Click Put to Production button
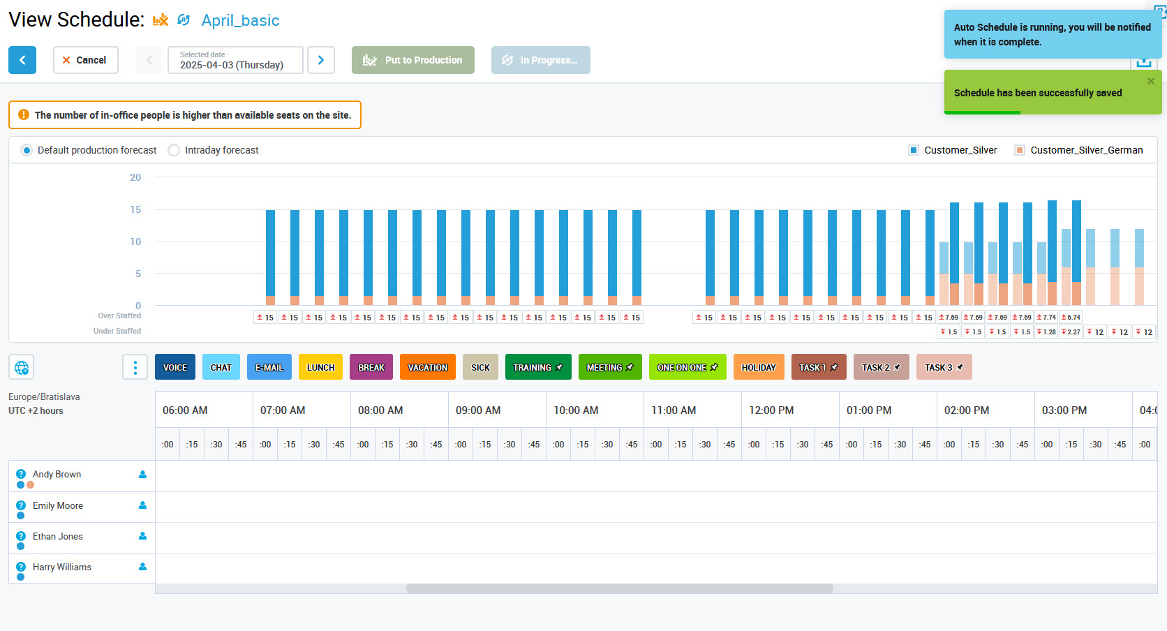1167x631 pixels. pyautogui.click(x=413, y=60)
